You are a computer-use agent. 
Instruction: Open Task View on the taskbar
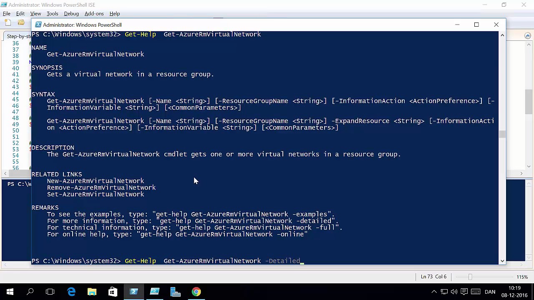pyautogui.click(x=50, y=292)
